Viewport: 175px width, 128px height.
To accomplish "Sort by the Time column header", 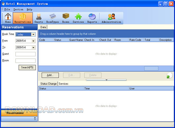I will tap(106, 89).
